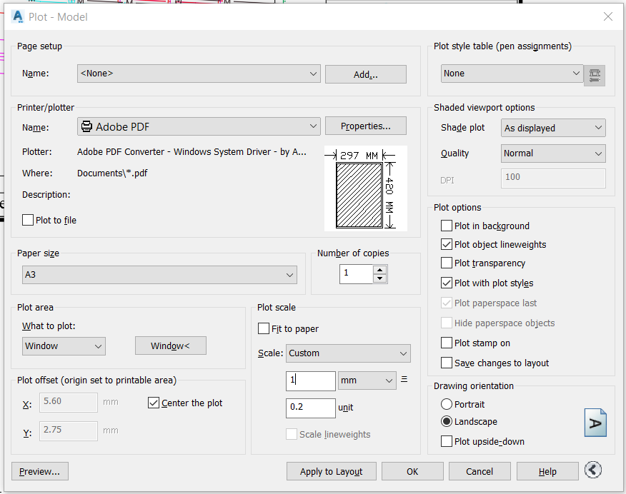The image size is (626, 494).
Task: Enable Plot to file checkbox
Action: (28, 220)
